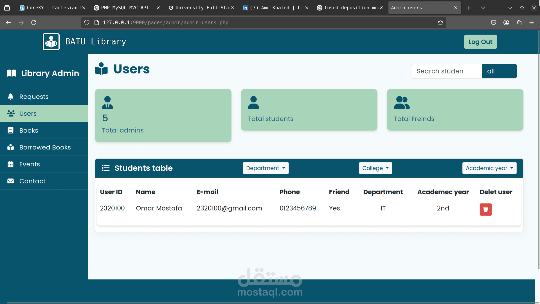Screen dimensions: 540x304
Task: Expand the College filter dropdown
Action: (375, 168)
